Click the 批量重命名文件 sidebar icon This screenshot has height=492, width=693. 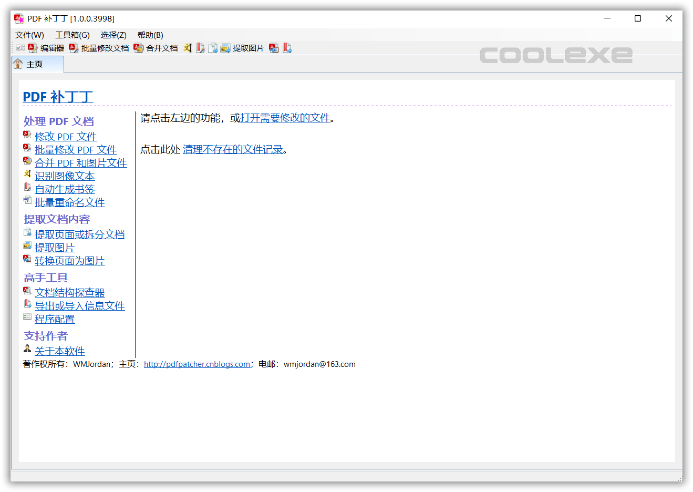27,201
